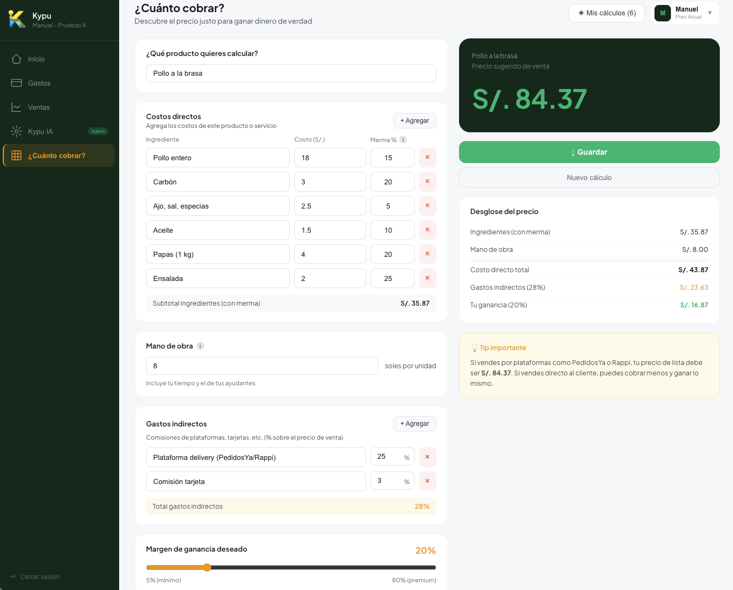Edit Ajo, sal, especias cost 2.5

[330, 206]
